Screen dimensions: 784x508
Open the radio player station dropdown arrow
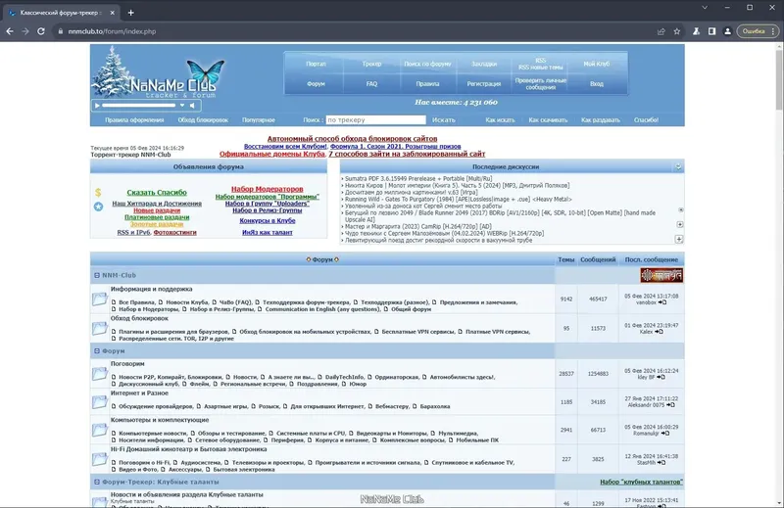(182, 106)
